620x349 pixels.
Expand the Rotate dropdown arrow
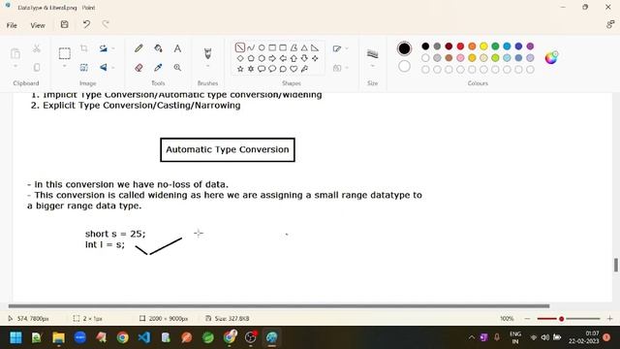coord(113,48)
